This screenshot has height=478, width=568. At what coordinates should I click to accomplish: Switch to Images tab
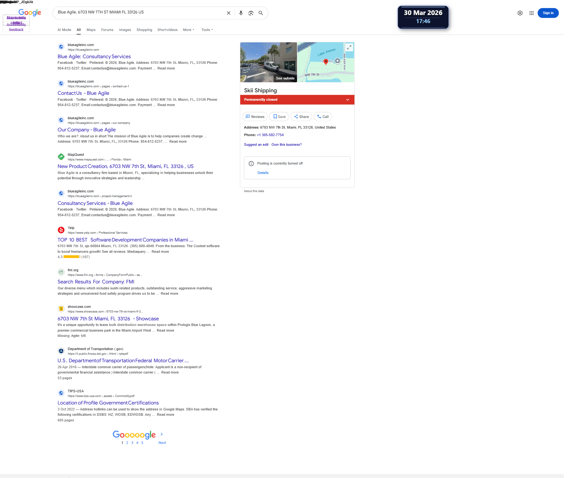[125, 30]
